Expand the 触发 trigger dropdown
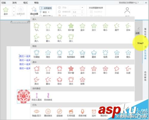 [44, 12]
